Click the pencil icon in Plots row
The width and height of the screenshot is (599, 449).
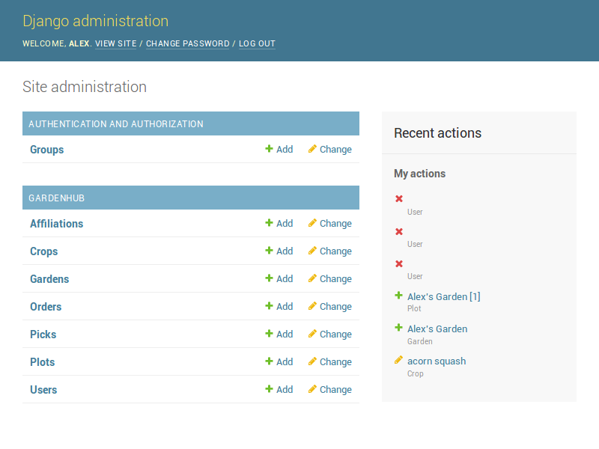click(312, 361)
